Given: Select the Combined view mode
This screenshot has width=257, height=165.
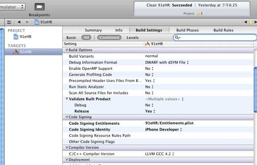Looking at the screenshot, I should point(109,37).
